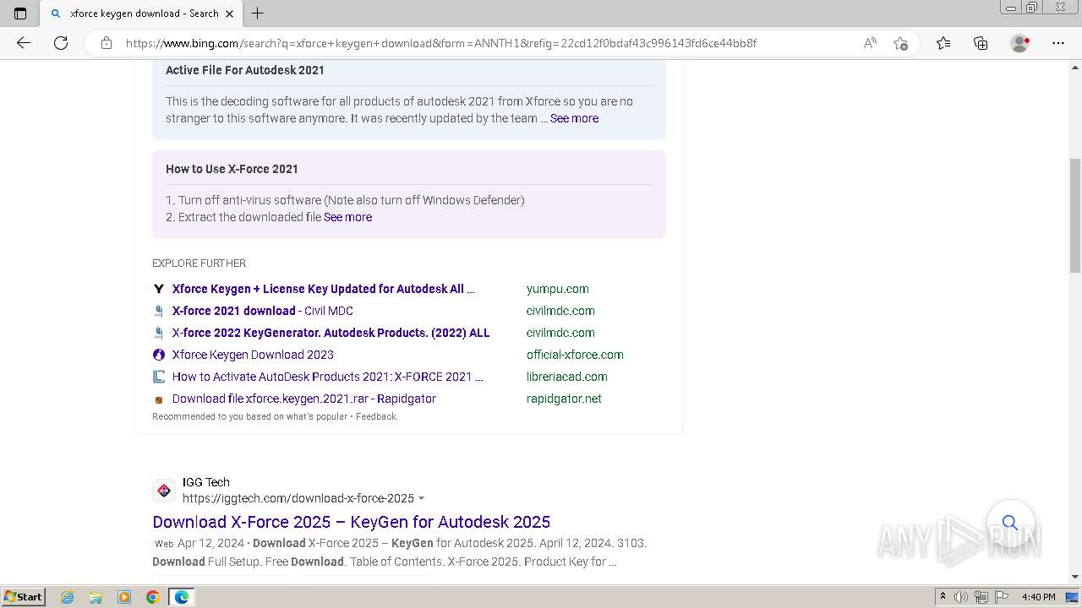Click the 4:40 PM clock
This screenshot has width=1082, height=608.
(1038, 597)
